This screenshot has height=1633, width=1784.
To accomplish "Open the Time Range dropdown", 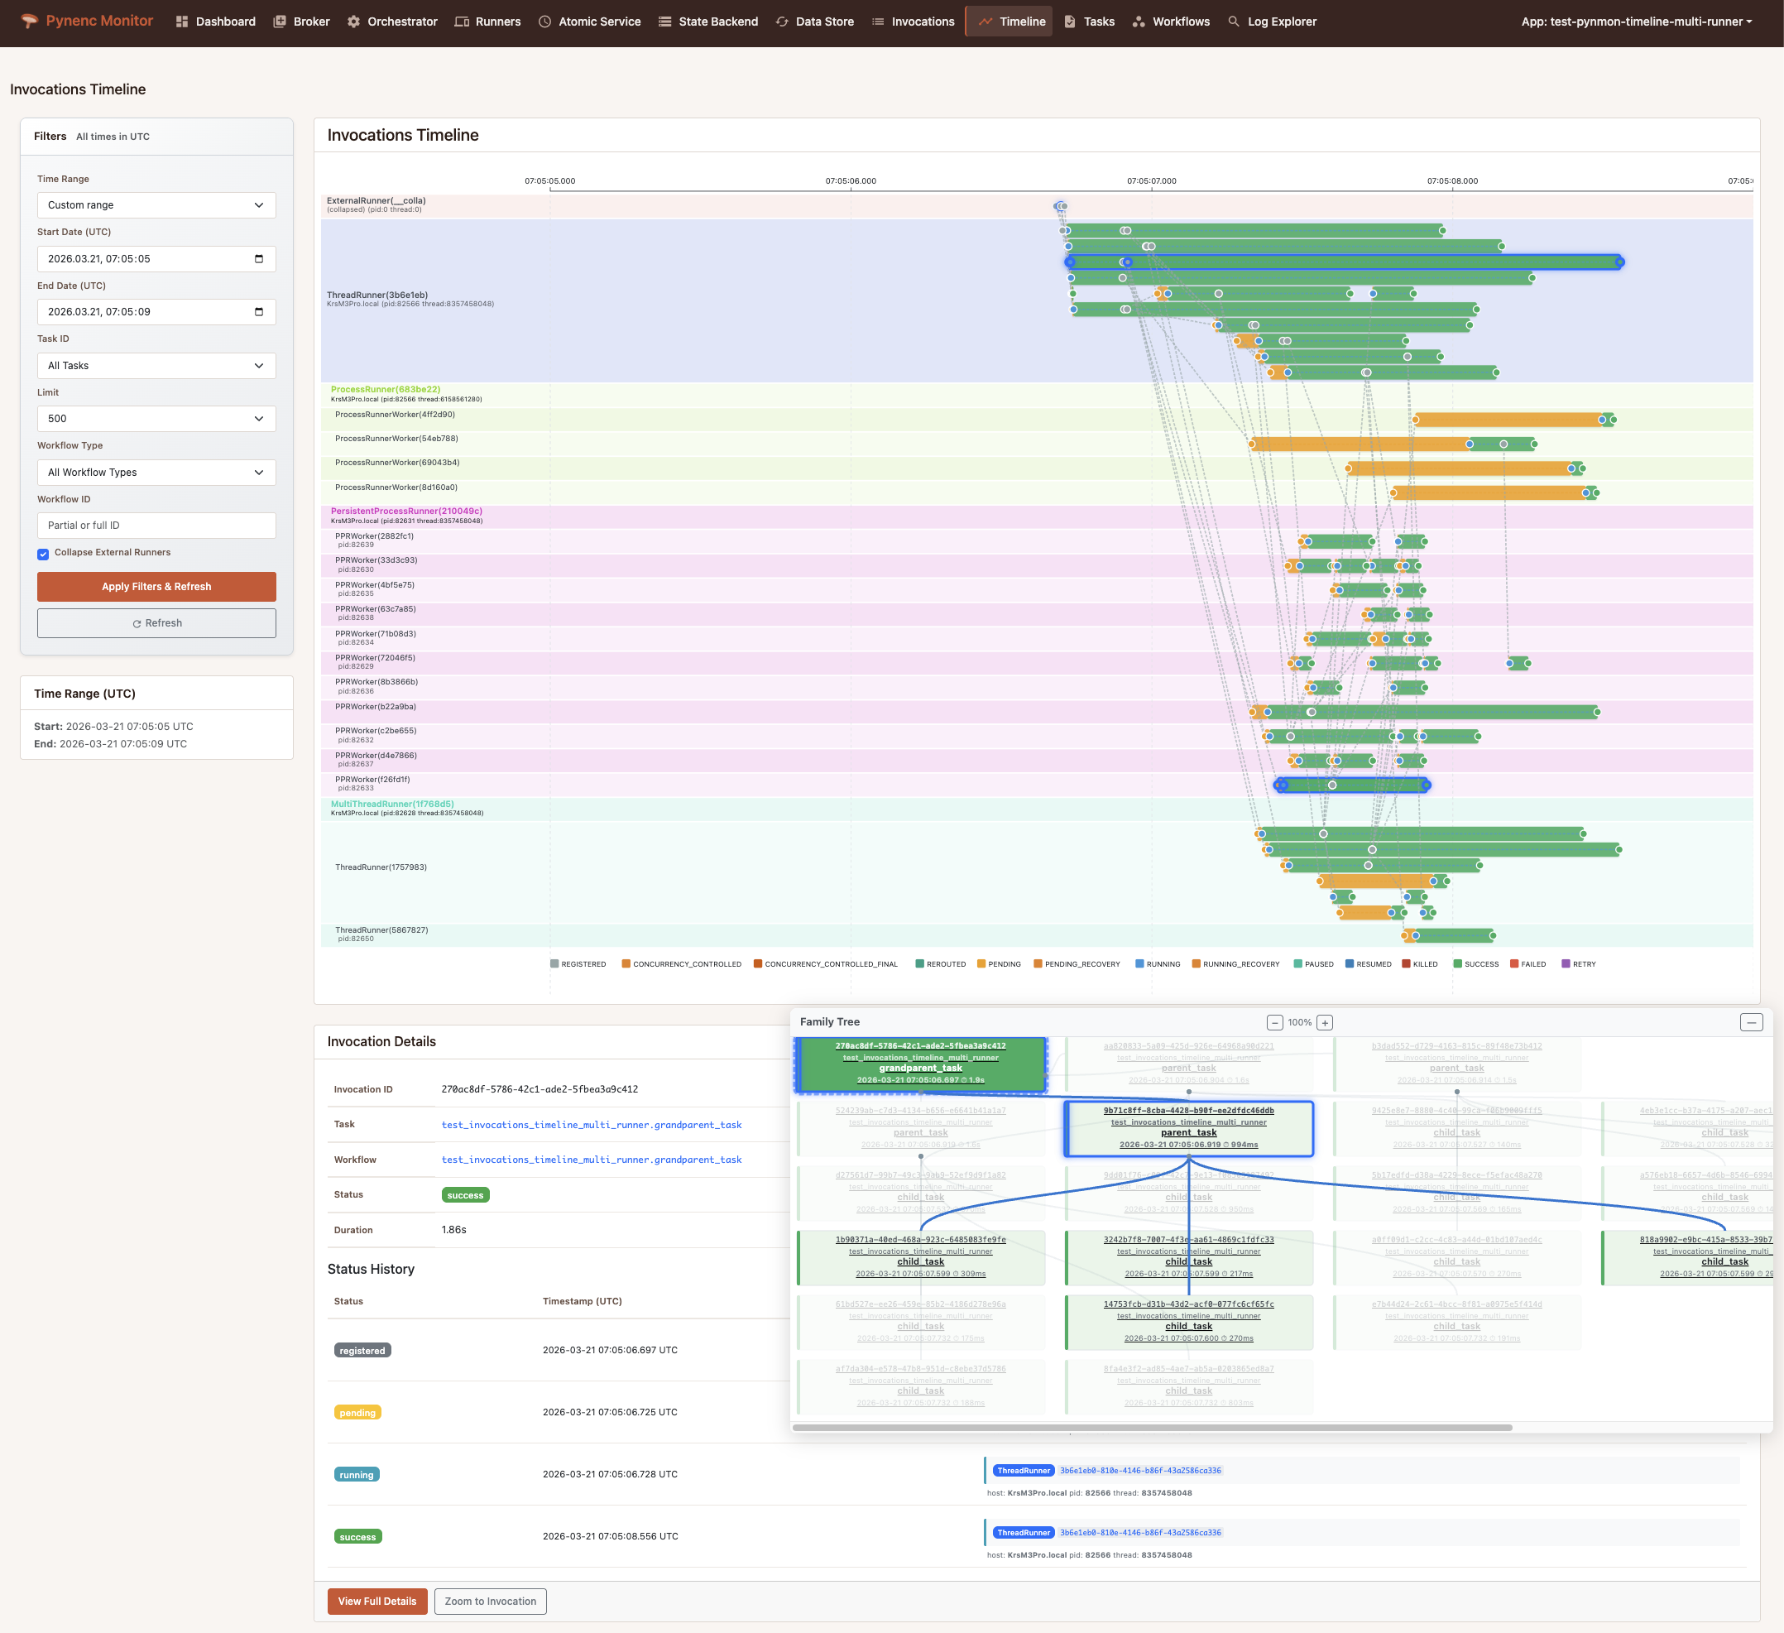I will point(156,204).
